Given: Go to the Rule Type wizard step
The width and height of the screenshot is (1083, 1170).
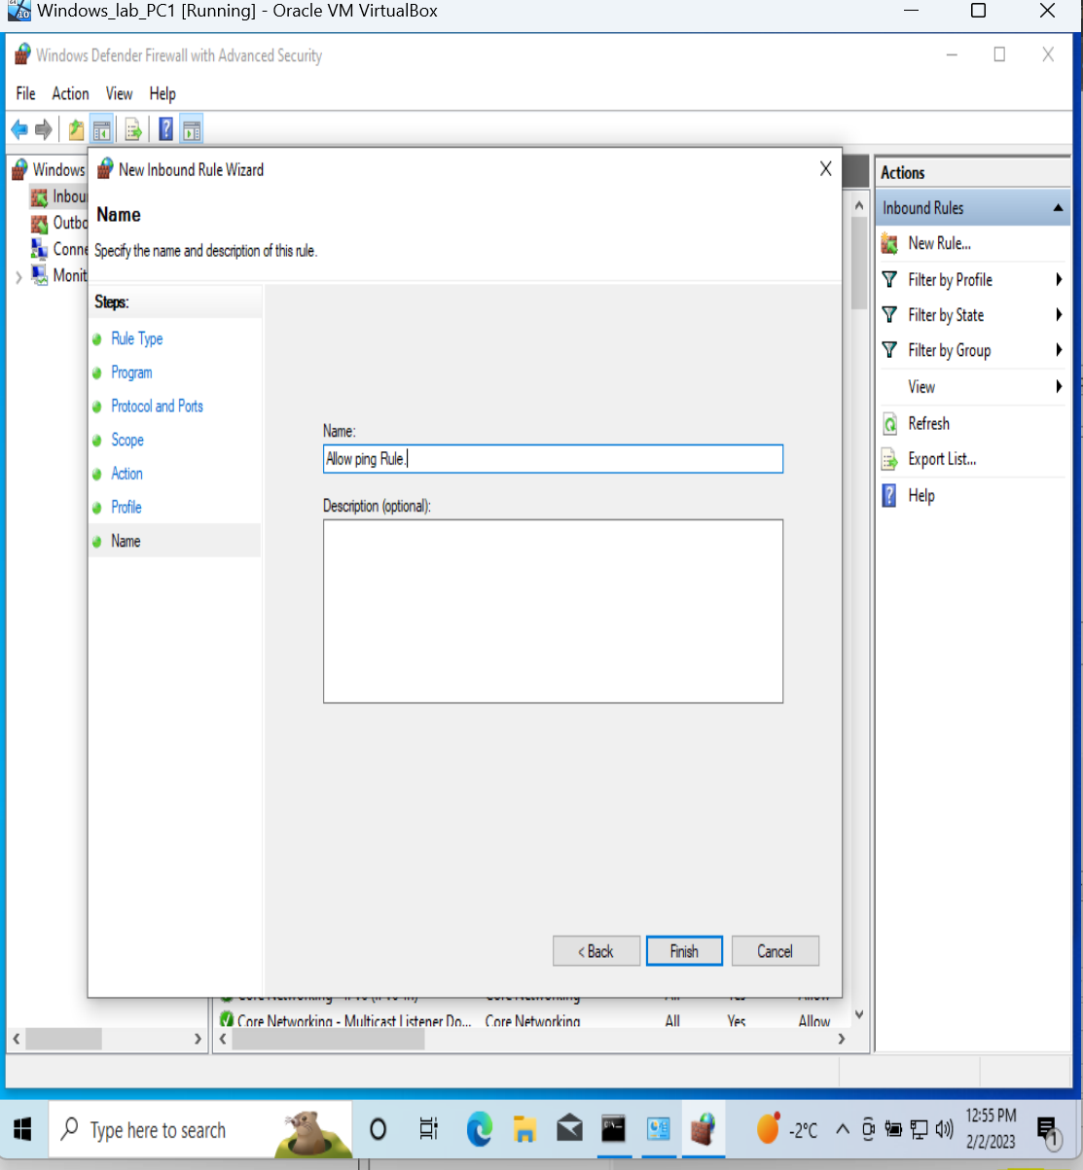Looking at the screenshot, I should pos(137,338).
